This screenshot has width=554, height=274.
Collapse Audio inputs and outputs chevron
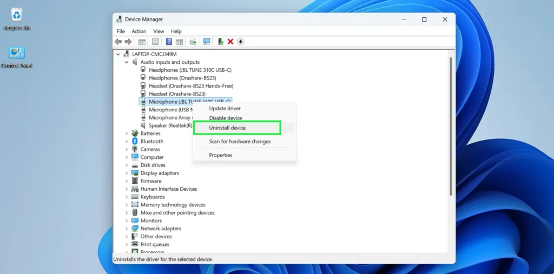point(127,62)
